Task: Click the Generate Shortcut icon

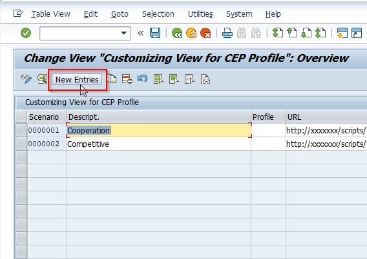Action: pyautogui.click(x=357, y=33)
